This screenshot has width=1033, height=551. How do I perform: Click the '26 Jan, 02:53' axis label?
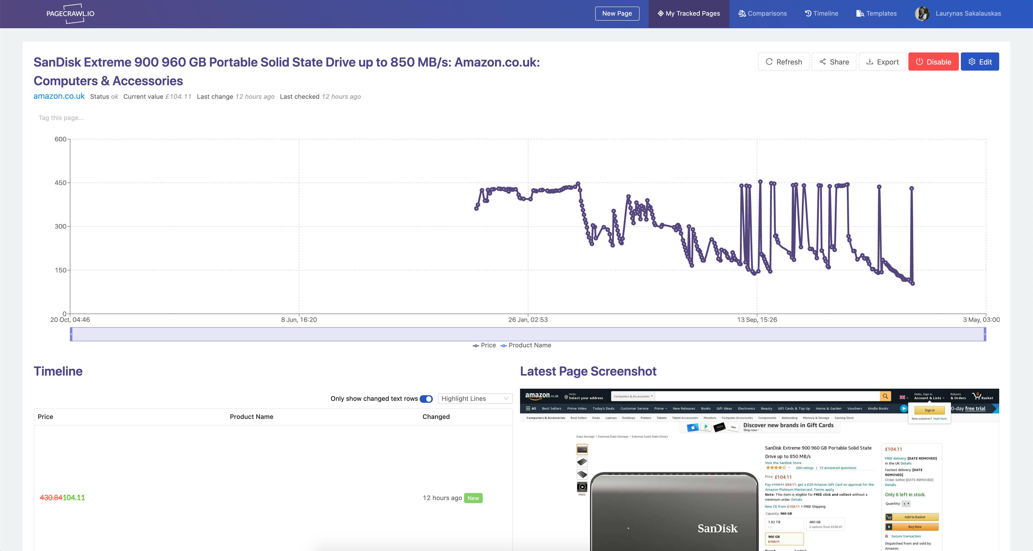coord(528,320)
